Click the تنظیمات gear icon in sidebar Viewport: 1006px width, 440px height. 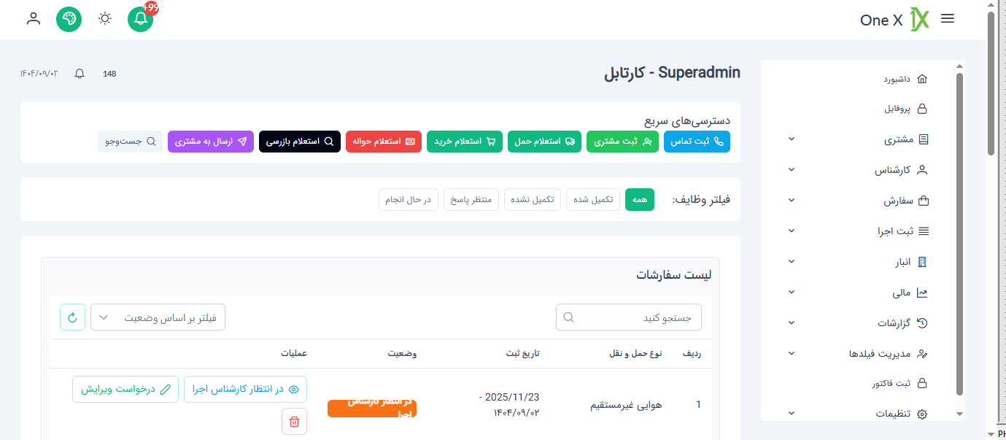click(921, 414)
